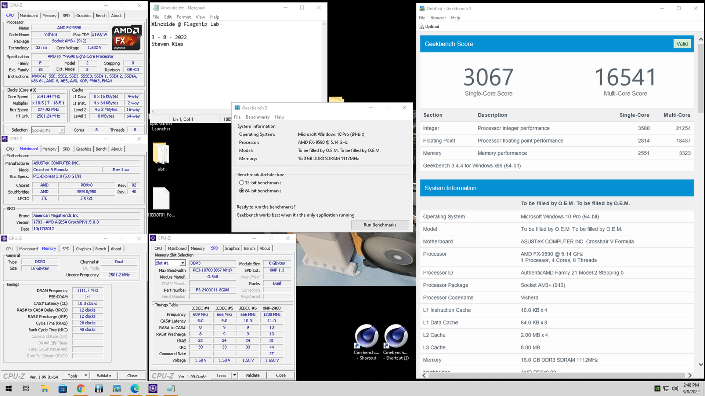Click Validate in the CPU-Z SPD window
This screenshot has width=705, height=396.
(252, 375)
